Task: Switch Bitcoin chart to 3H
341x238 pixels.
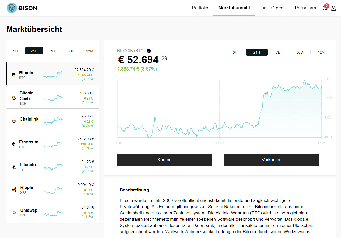Action: click(x=235, y=52)
